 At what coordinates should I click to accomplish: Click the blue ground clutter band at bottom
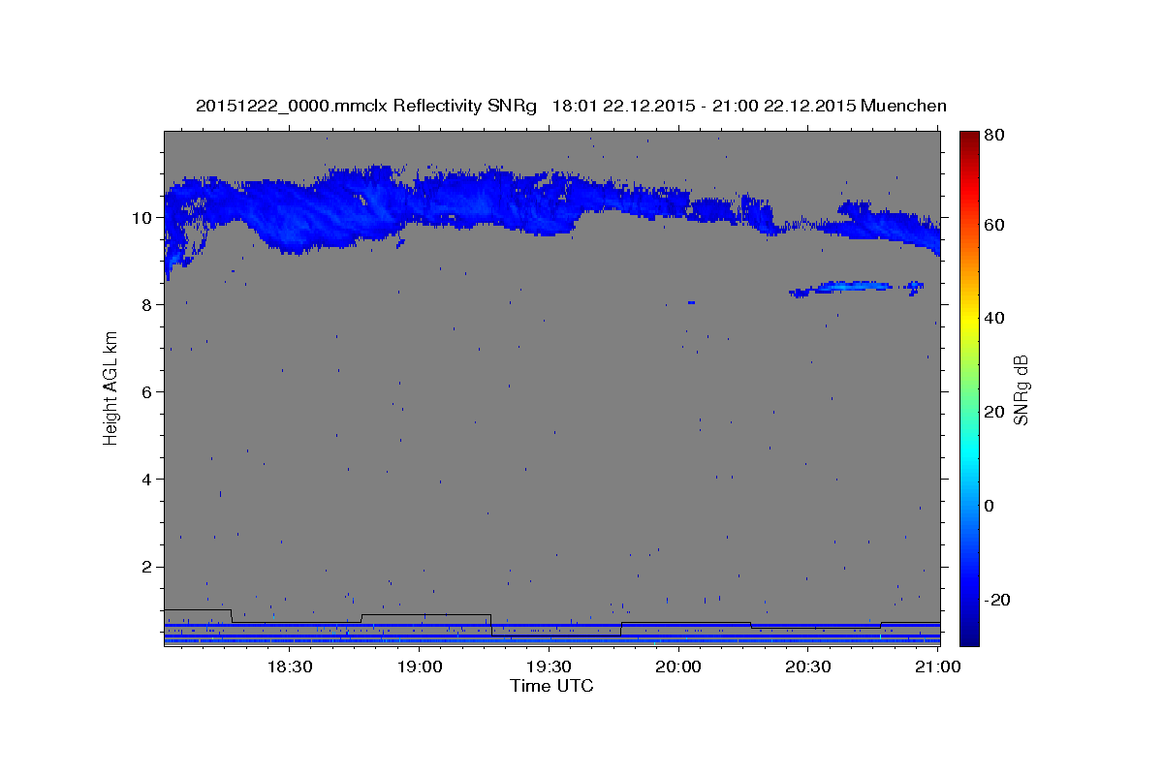[551, 640]
